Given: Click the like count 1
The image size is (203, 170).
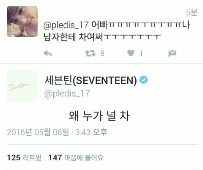Looking at the screenshot, I should pyautogui.click(x=141, y=53).
